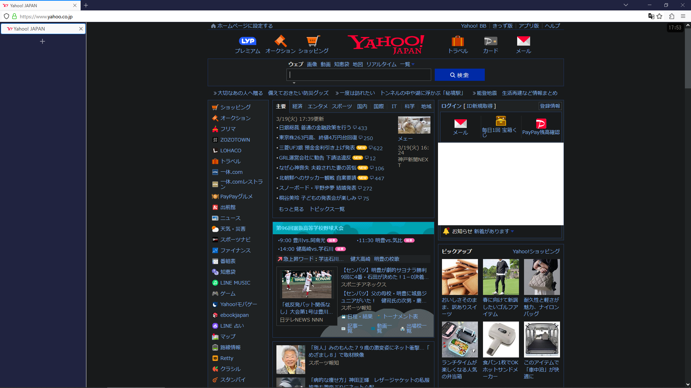This screenshot has height=388, width=691.
Task: Click the Yahoo! JAPAN logo
Action: tap(386, 45)
